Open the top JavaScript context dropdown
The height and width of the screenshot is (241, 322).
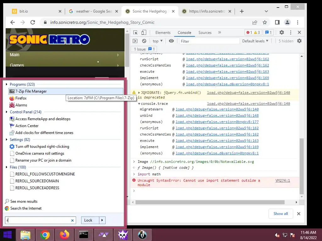158,41
